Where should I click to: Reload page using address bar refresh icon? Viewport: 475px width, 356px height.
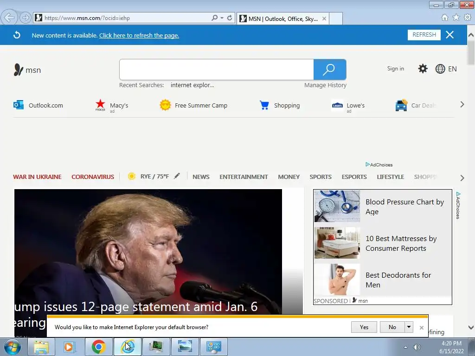[x=230, y=18]
